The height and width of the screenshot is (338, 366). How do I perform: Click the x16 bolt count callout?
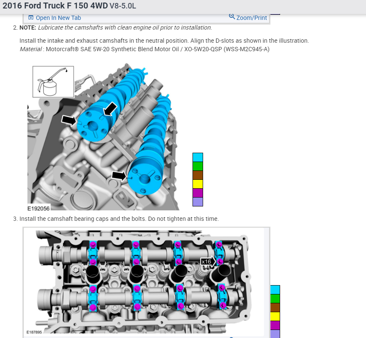208,262
